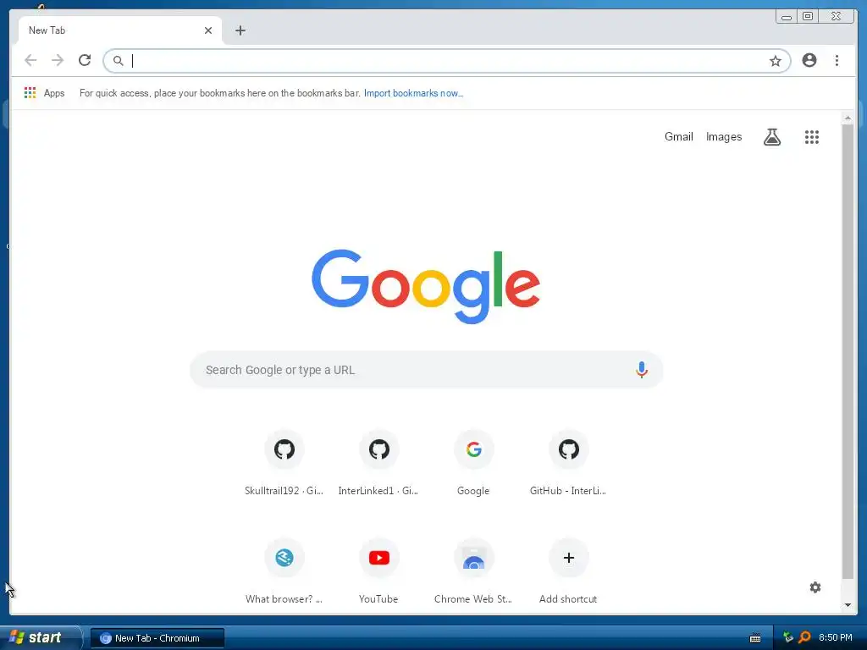867x650 pixels.
Task: Click the address bar search magnifier icon
Action: [118, 61]
